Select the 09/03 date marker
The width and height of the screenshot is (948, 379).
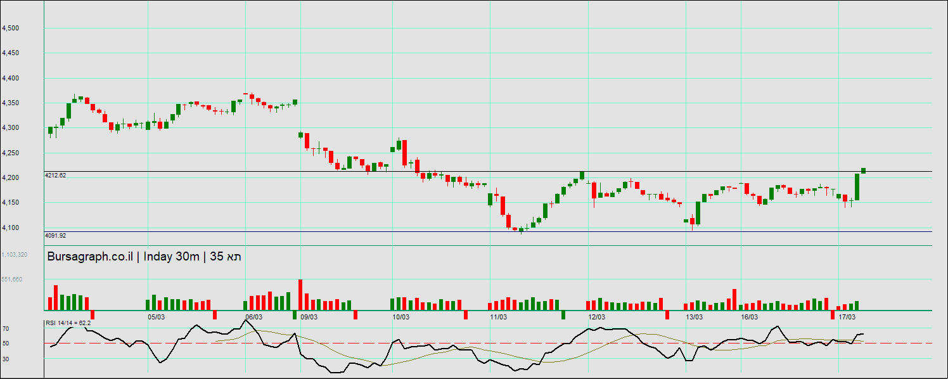tap(309, 317)
